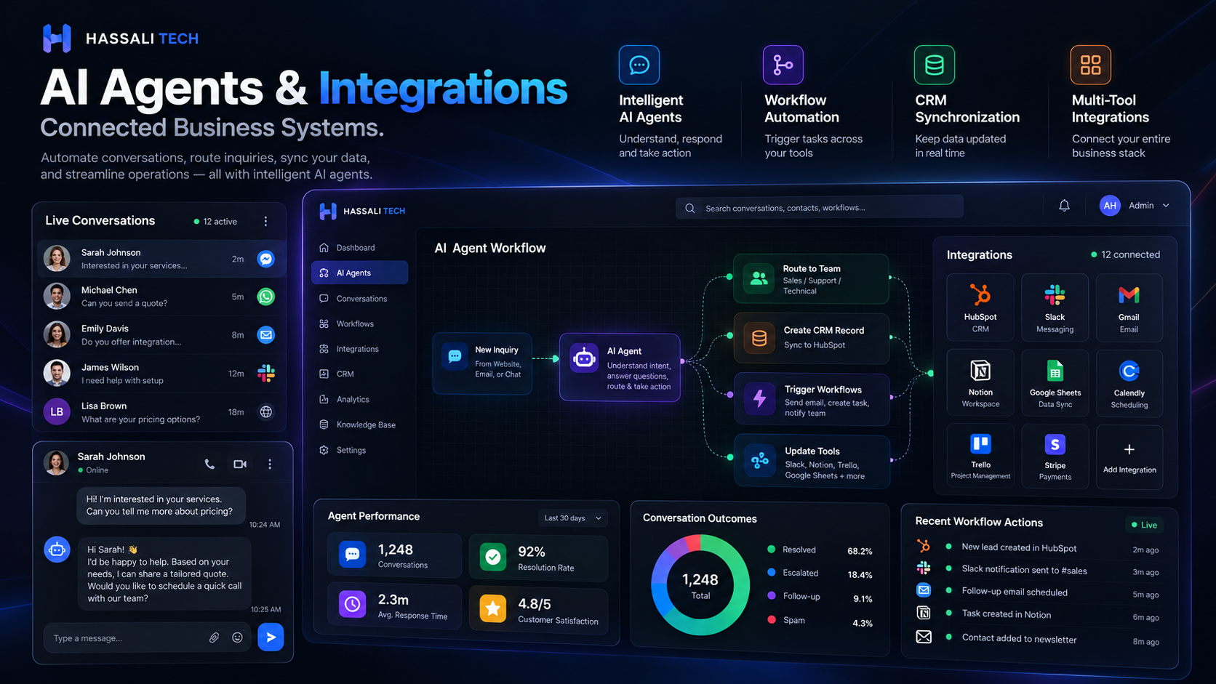Screen dimensions: 1216x684
Task: Open the notification bell
Action: 1064,206
